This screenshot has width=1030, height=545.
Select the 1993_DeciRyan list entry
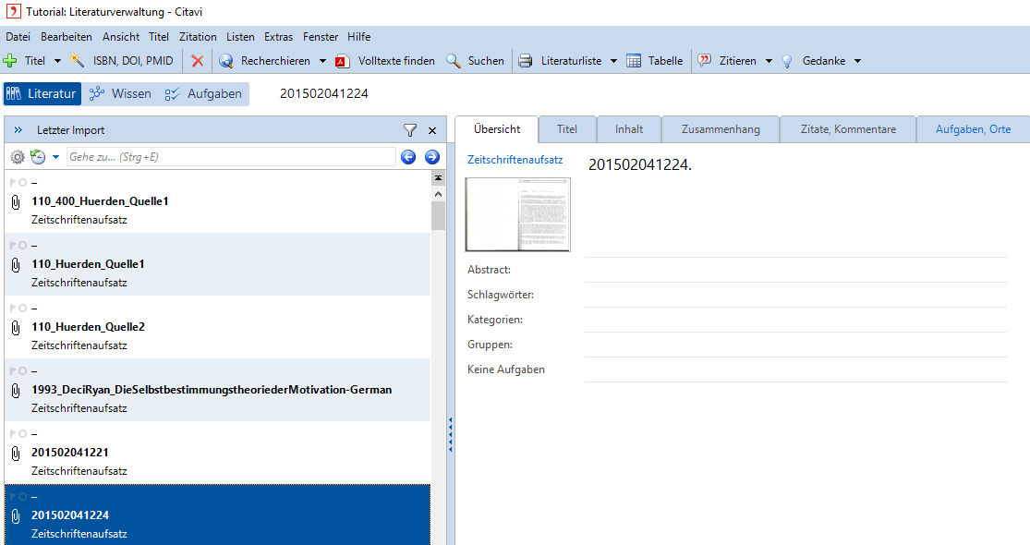[212, 390]
